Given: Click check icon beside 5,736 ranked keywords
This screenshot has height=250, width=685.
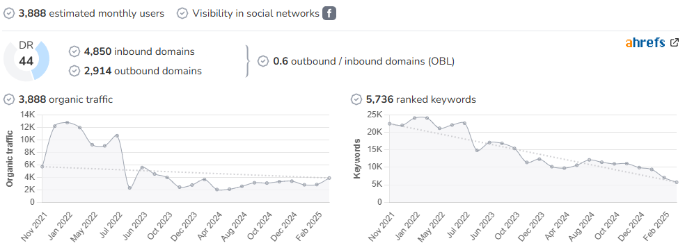Looking at the screenshot, I should tap(356, 99).
